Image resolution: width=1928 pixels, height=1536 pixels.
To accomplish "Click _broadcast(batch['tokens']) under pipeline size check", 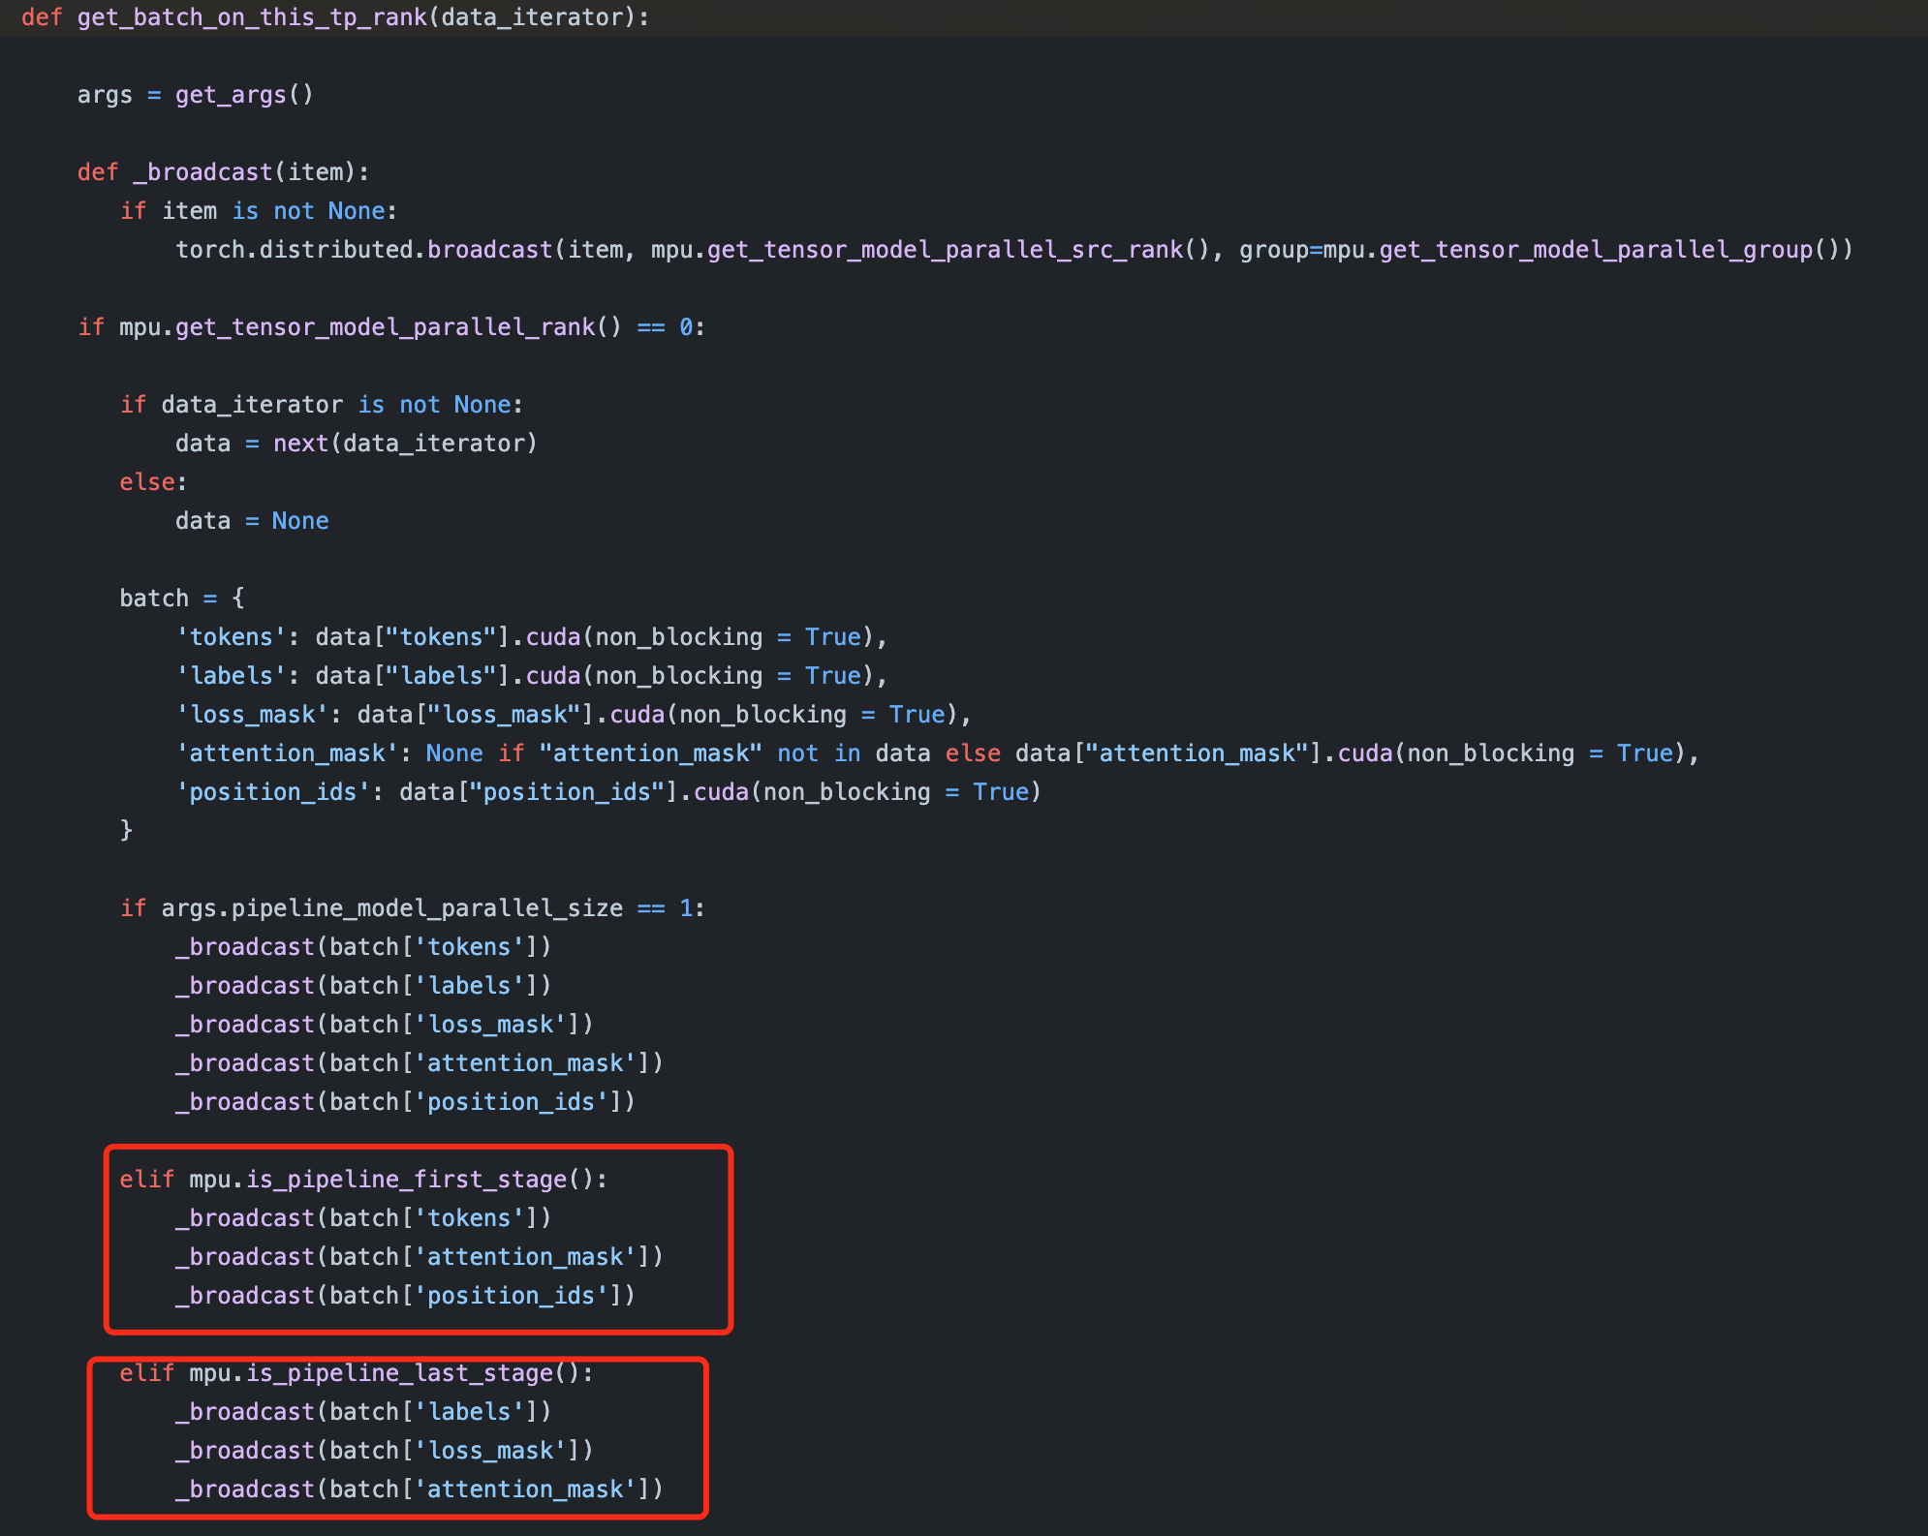I will pyautogui.click(x=363, y=947).
